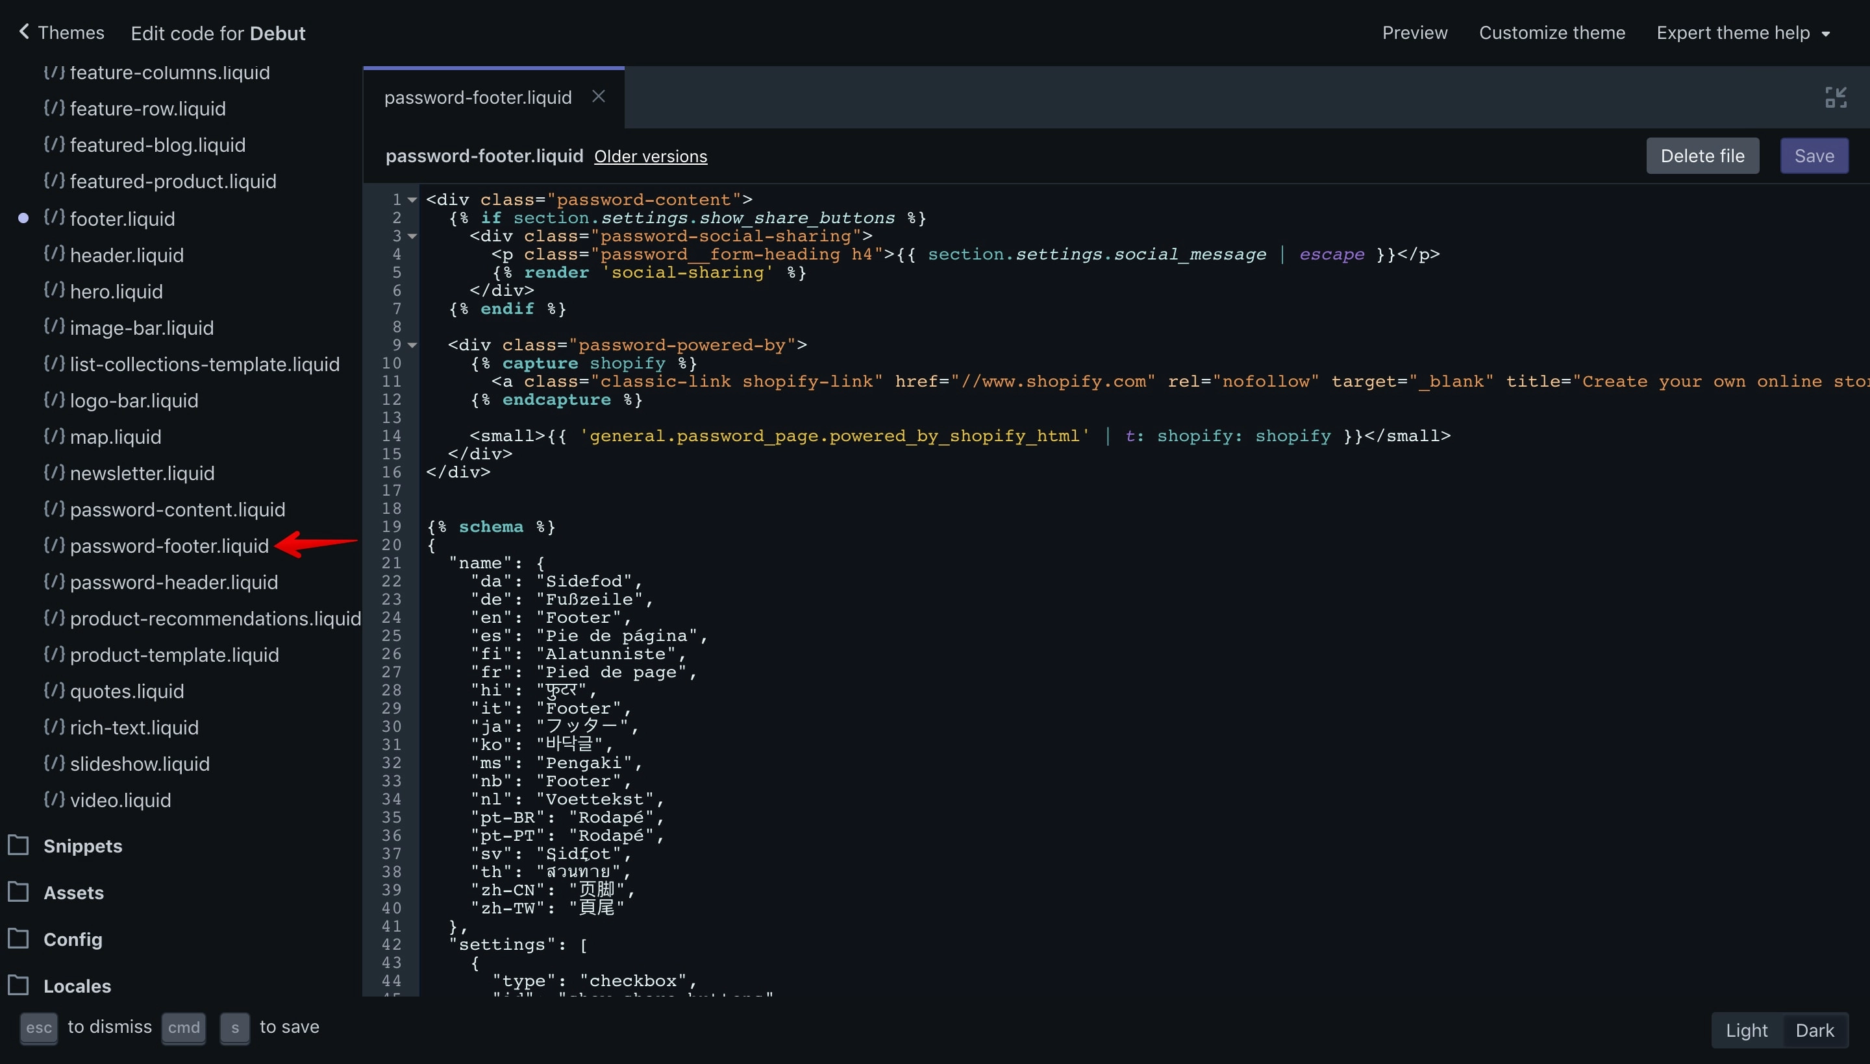The image size is (1870, 1064).
Task: Open hero.liquid file
Action: coord(116,291)
